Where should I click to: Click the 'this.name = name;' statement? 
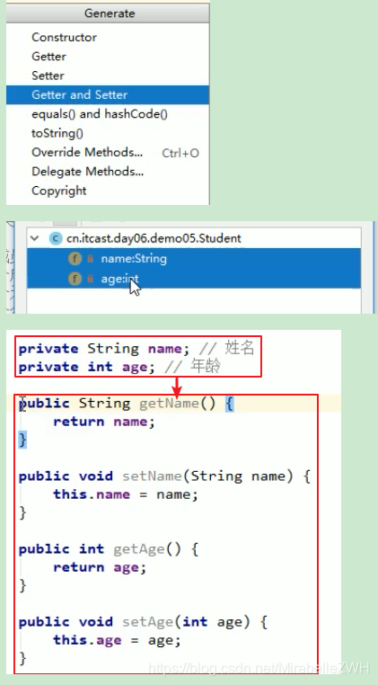click(x=126, y=494)
